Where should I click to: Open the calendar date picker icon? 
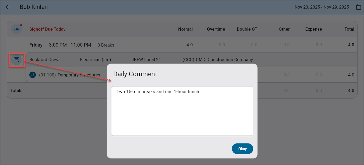(x=358, y=7)
